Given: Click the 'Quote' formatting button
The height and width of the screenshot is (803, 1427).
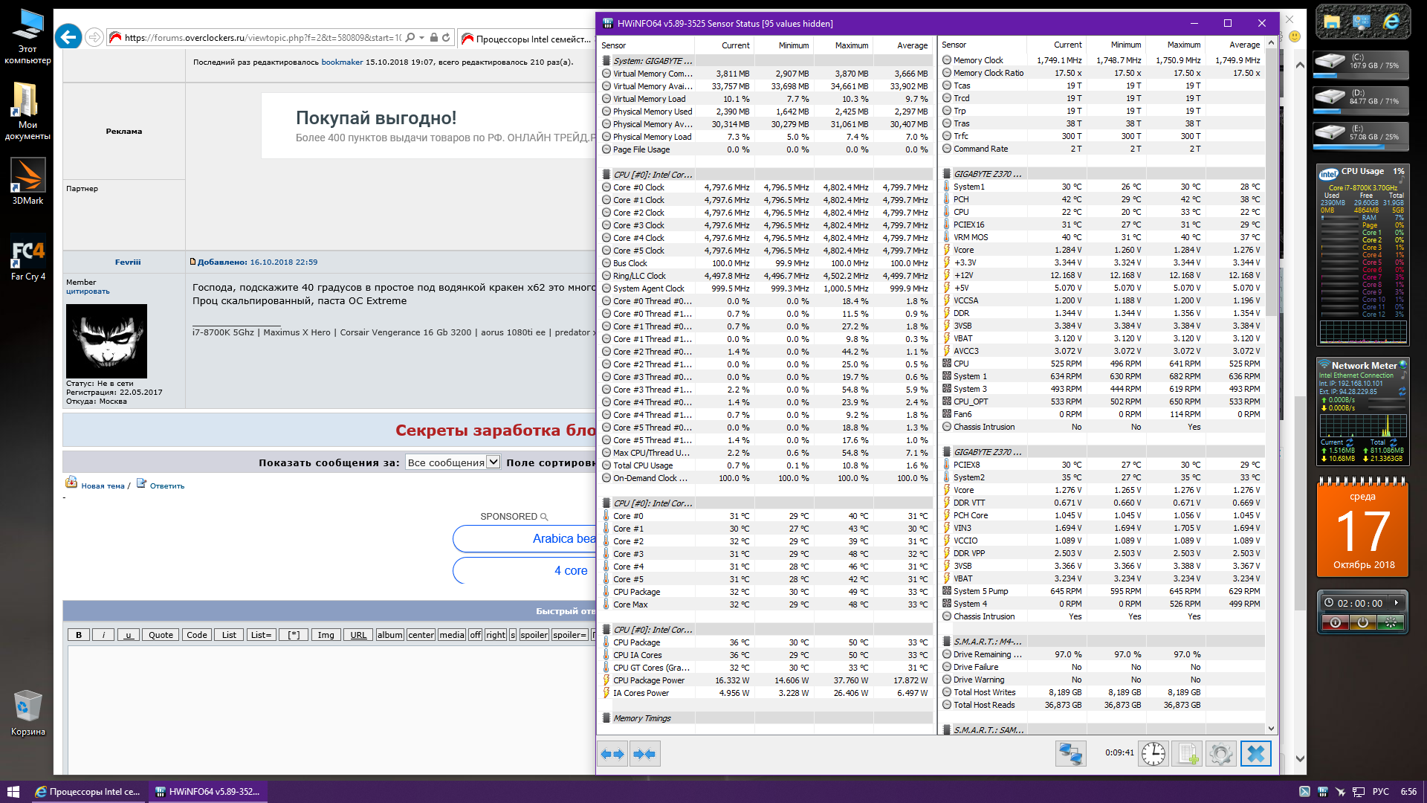Looking at the screenshot, I should 161,635.
